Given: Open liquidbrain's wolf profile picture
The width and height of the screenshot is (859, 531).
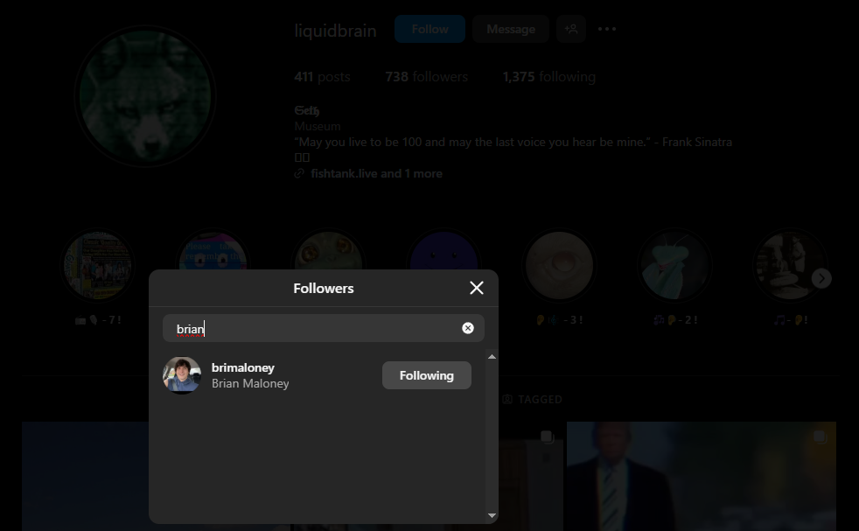Looking at the screenshot, I should click(145, 96).
